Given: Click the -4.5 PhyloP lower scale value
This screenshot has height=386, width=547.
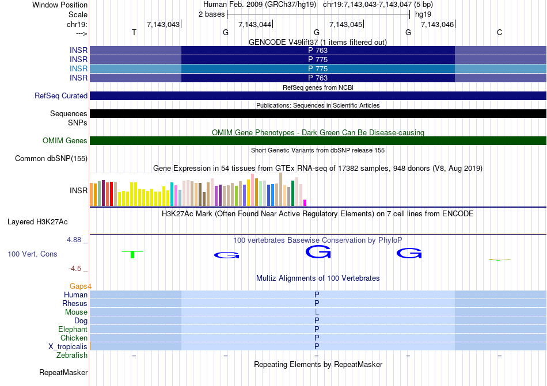Looking at the screenshot, I should click(75, 268).
